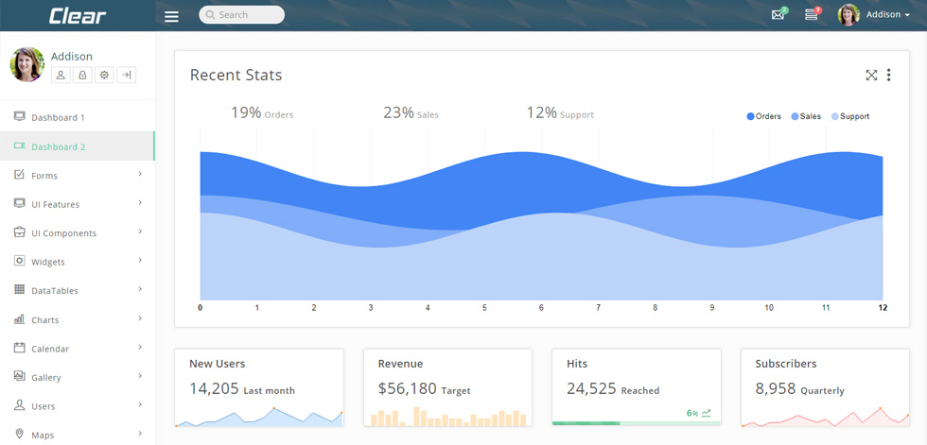Expand the Charts chevron
The width and height of the screenshot is (927, 445).
tap(140, 318)
